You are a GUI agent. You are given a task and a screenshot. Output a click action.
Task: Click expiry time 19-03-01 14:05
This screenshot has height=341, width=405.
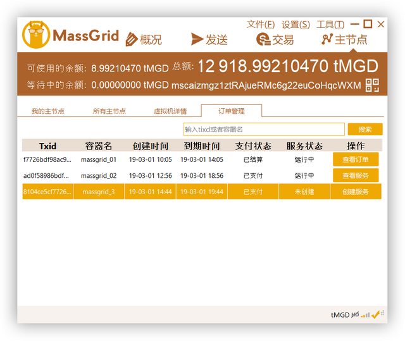(x=202, y=159)
